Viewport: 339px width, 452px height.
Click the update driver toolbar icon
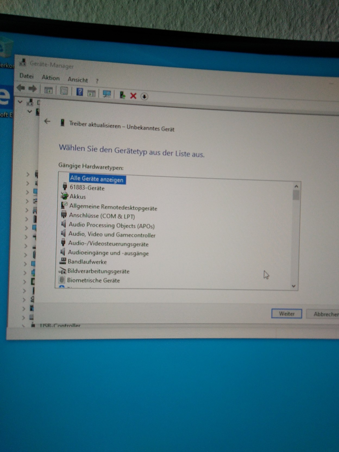[122, 95]
